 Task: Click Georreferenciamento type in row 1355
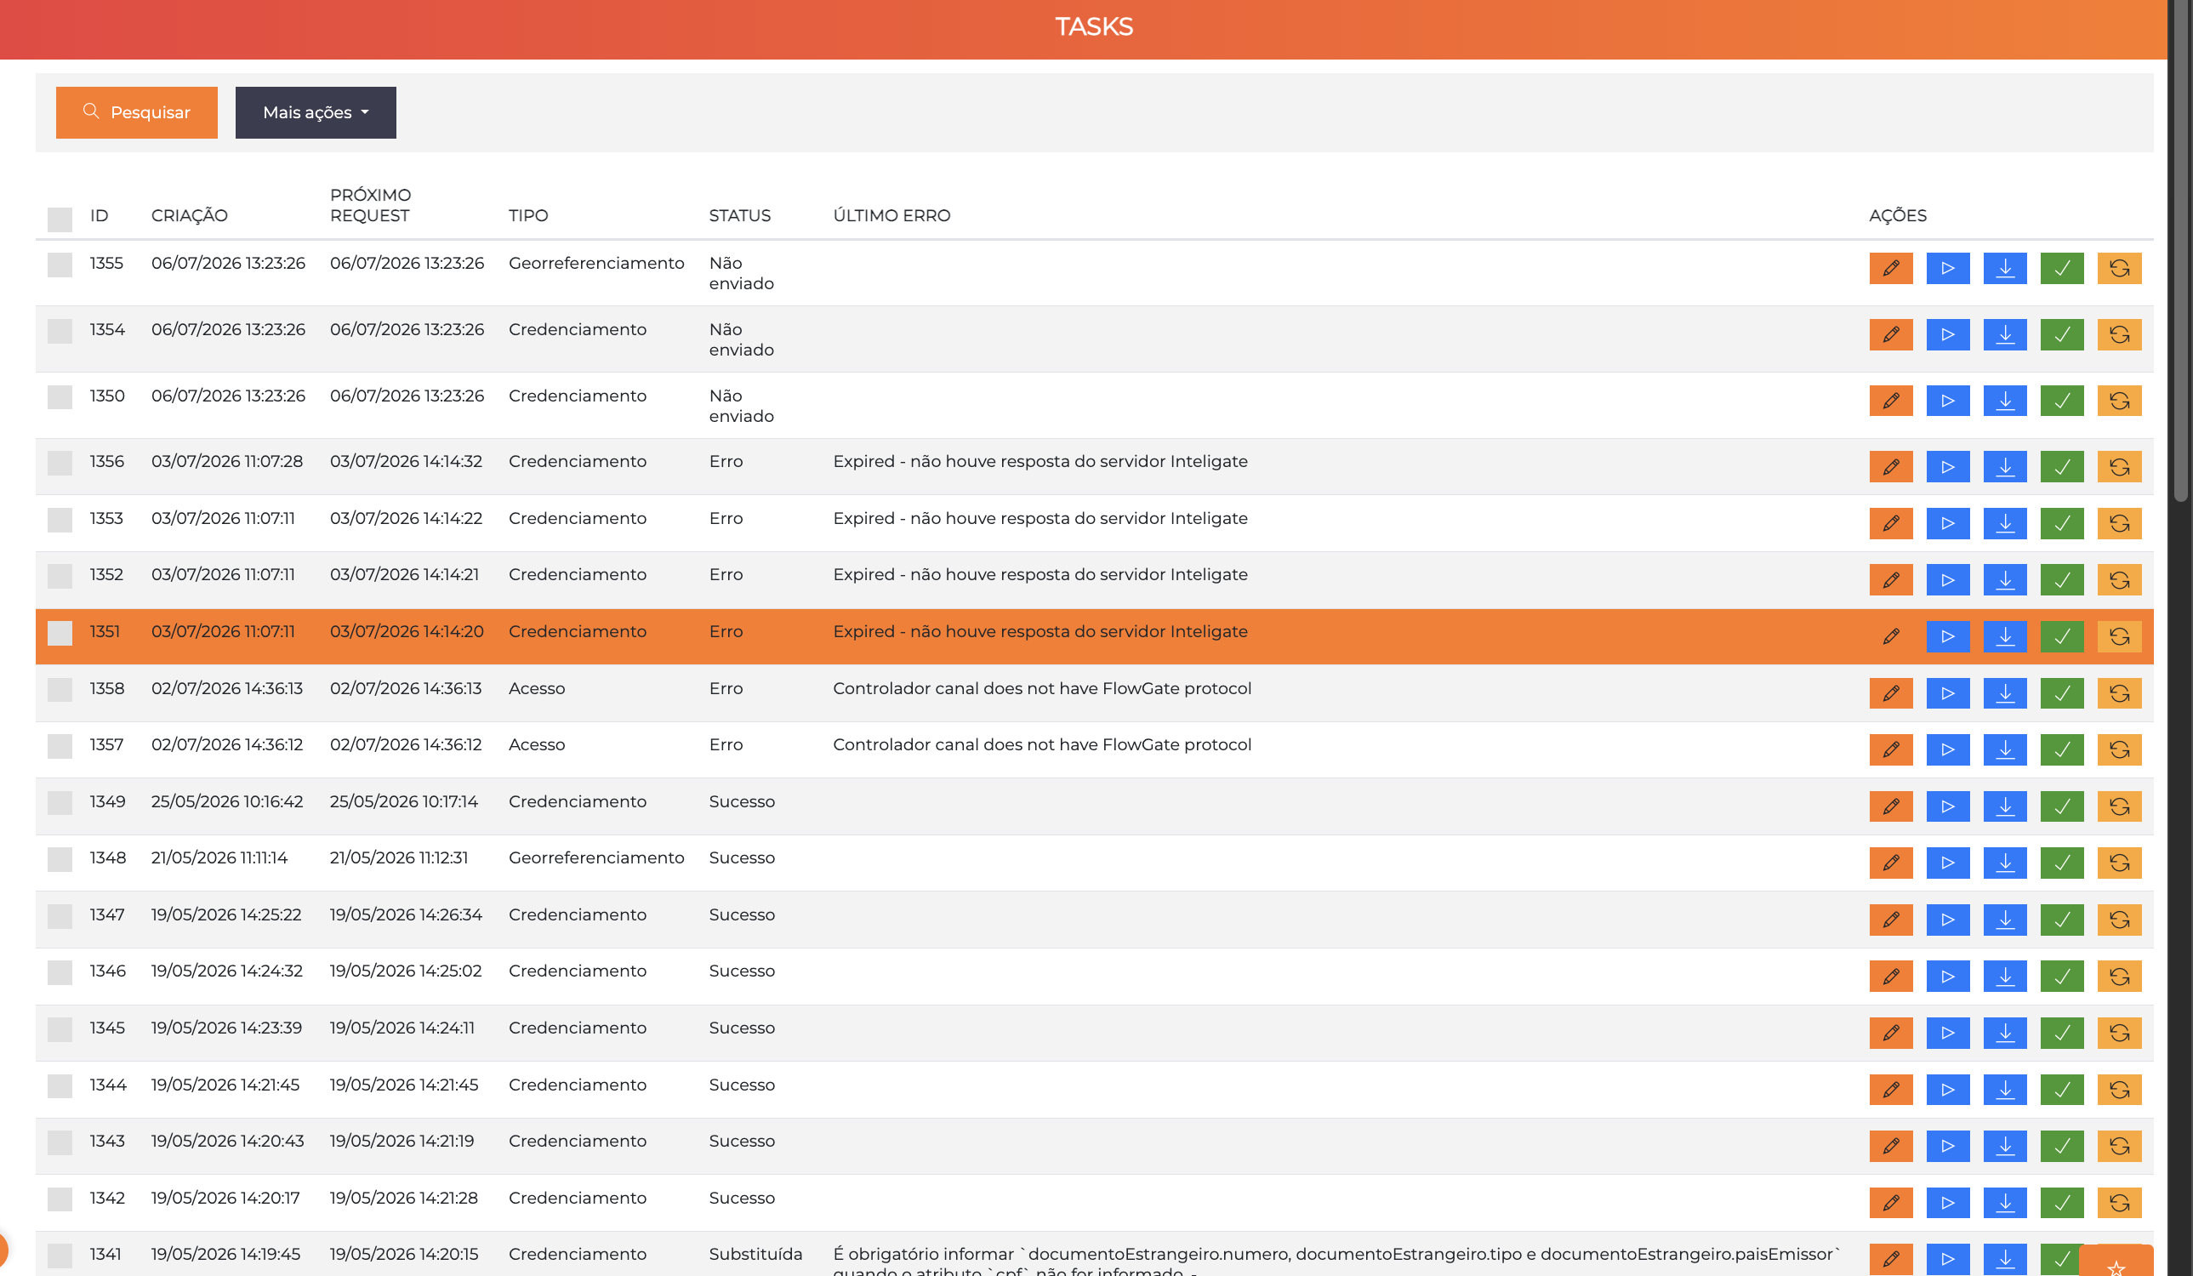click(596, 263)
